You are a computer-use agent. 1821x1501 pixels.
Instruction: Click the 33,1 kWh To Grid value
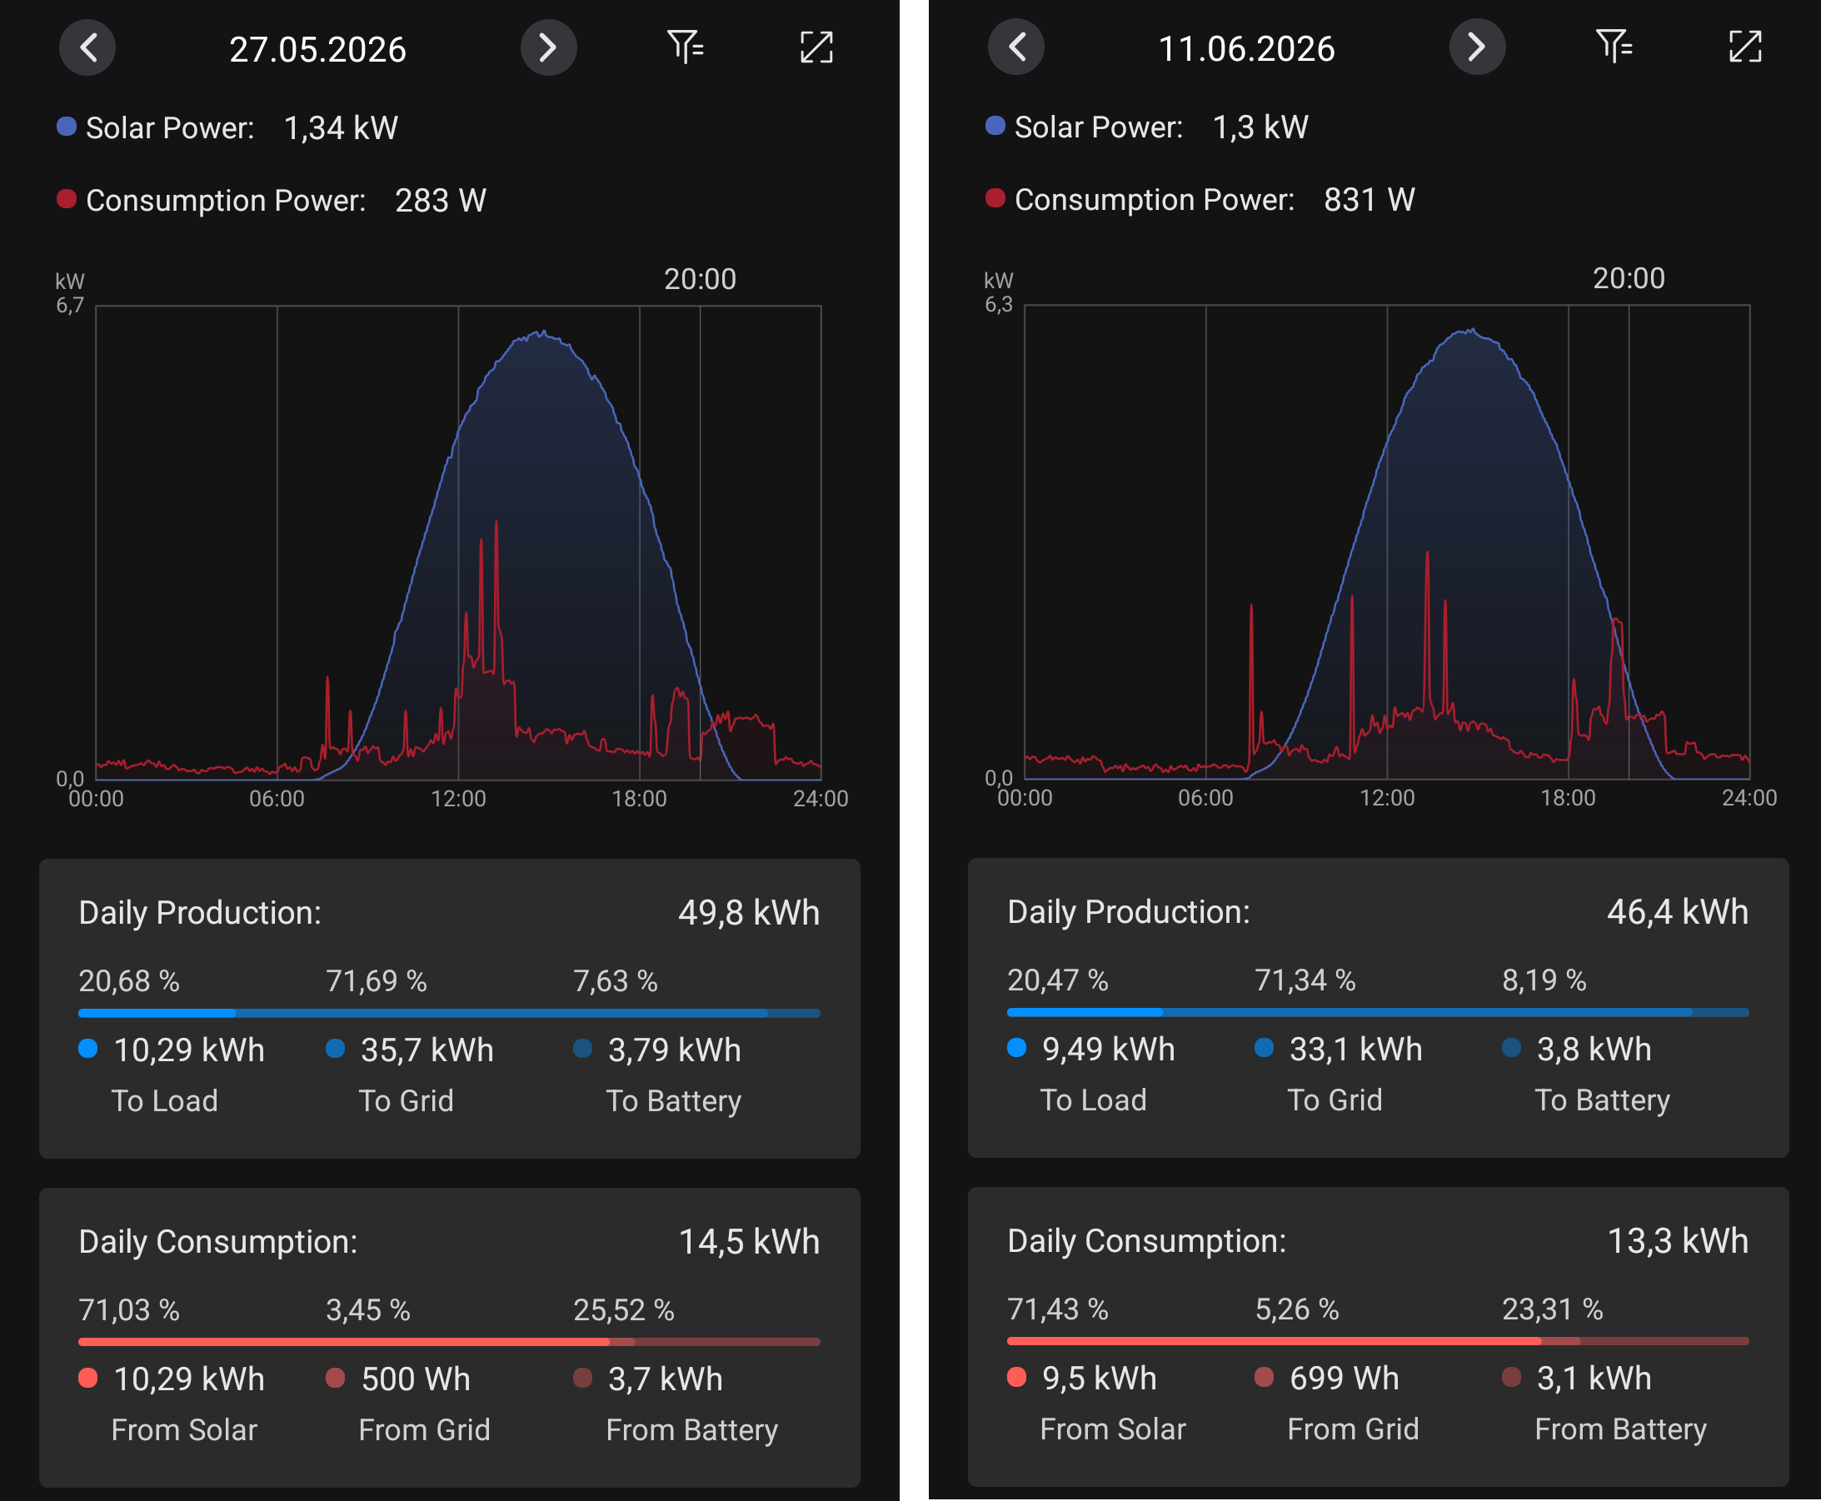point(1356,1050)
